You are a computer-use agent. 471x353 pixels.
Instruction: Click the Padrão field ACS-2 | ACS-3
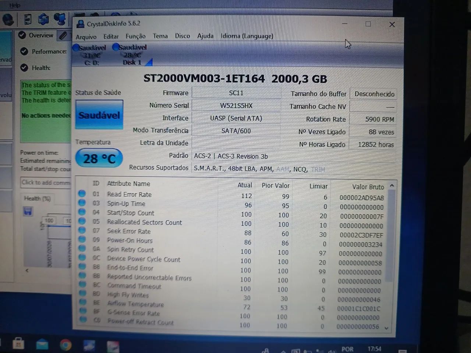coord(294,156)
